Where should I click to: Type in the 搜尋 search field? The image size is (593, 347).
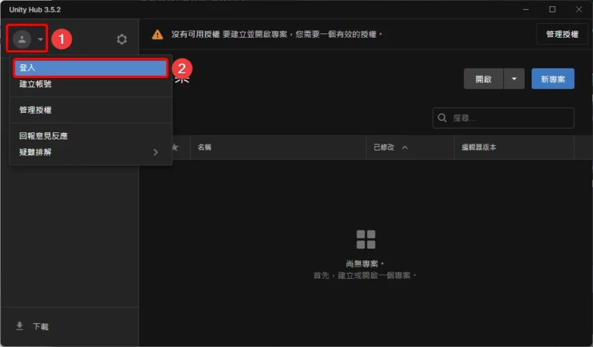(x=509, y=118)
